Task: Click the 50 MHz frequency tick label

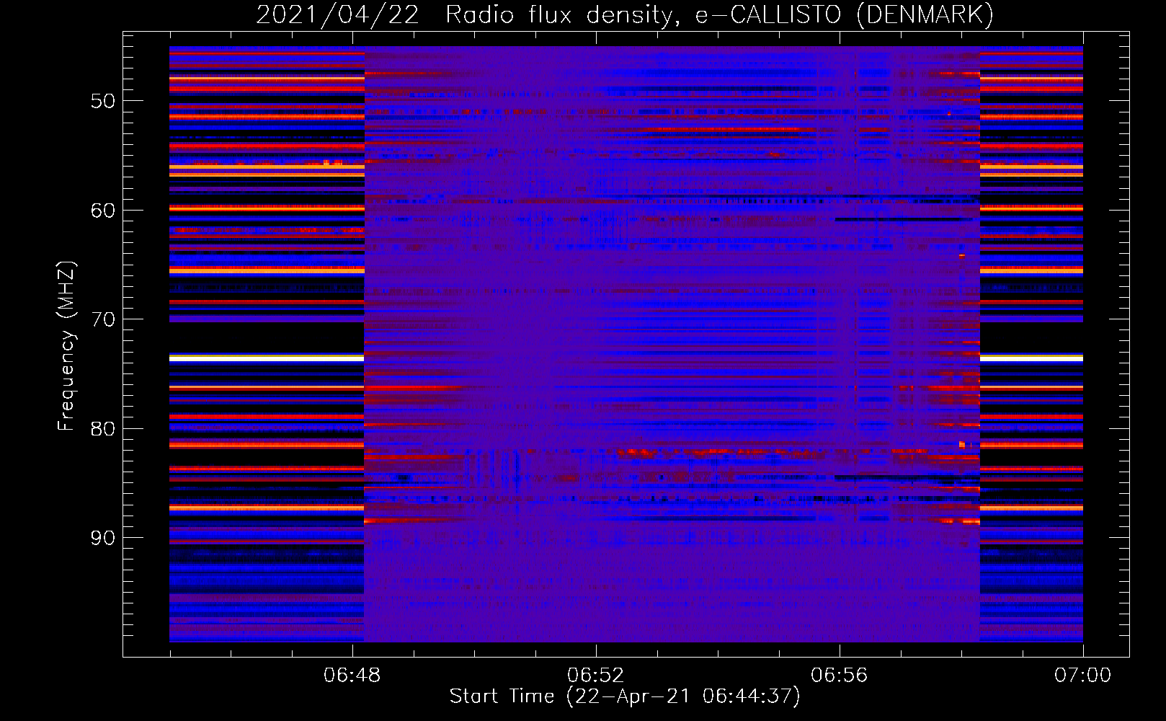Action: (x=102, y=101)
